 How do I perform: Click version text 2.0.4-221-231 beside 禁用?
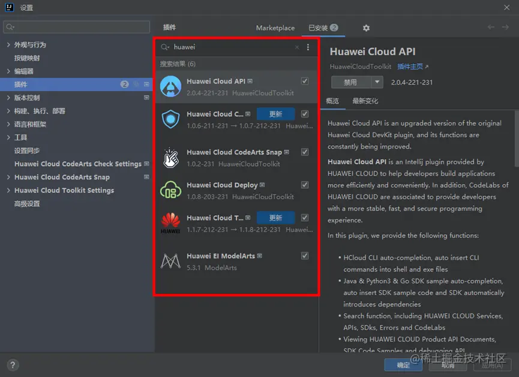point(412,82)
